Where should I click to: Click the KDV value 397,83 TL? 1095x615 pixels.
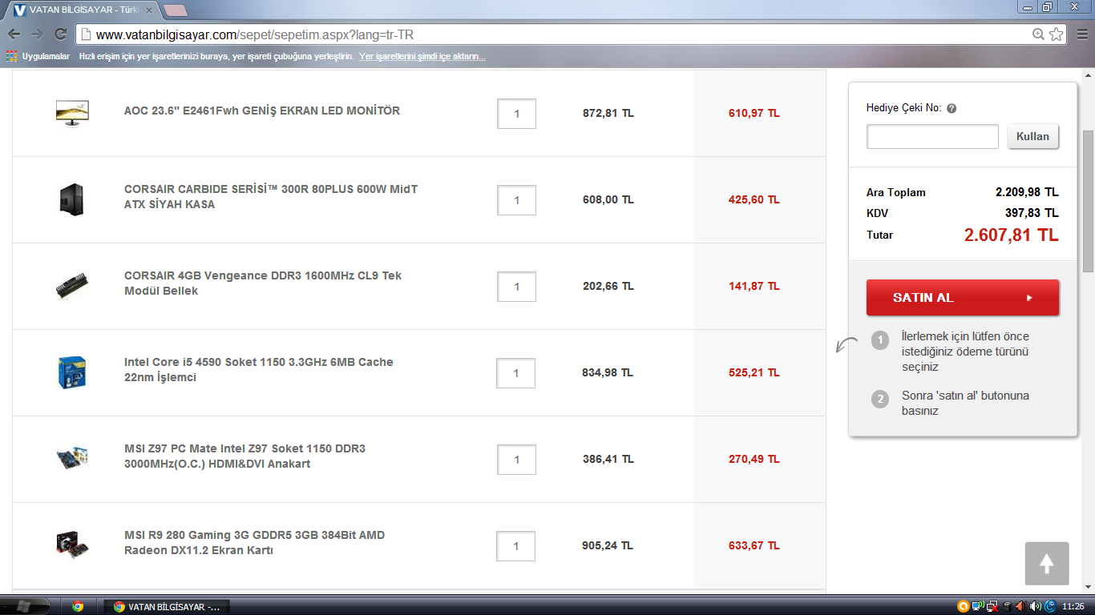[x=1032, y=213]
